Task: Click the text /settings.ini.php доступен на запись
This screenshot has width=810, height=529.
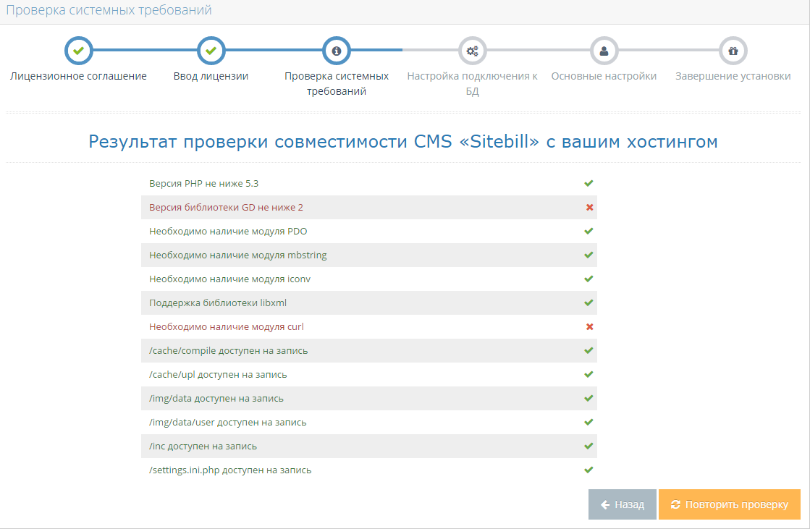Action: (230, 470)
